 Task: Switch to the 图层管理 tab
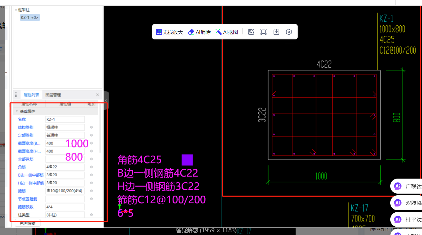coord(53,95)
